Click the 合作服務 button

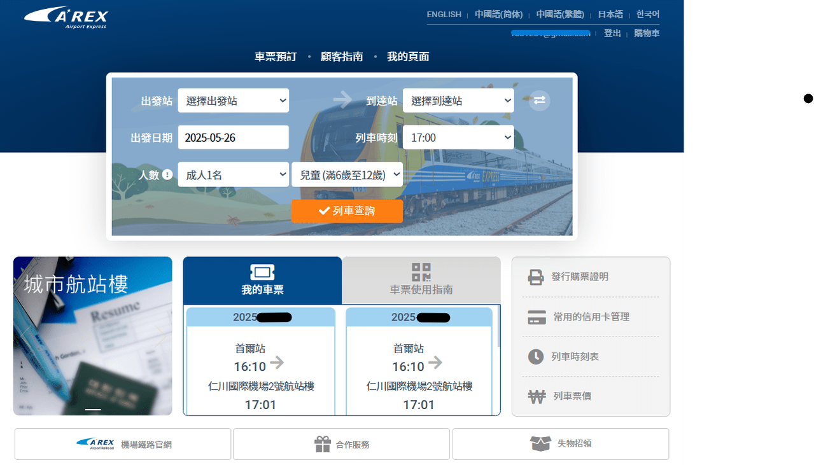click(342, 444)
